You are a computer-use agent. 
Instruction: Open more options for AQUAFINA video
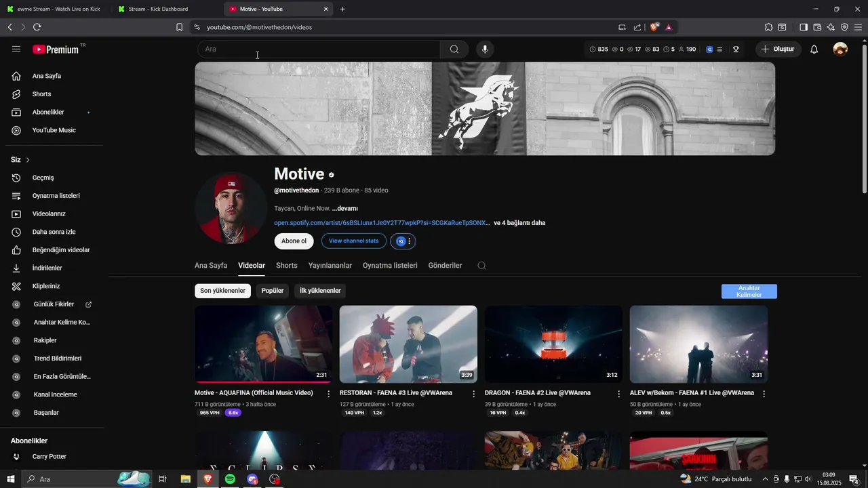(329, 394)
